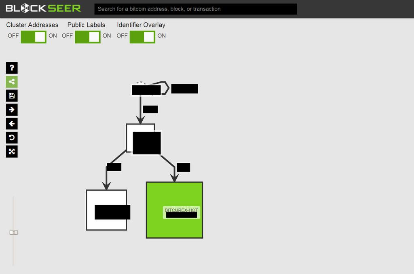Select the middle white graph node

pyautogui.click(x=140, y=138)
